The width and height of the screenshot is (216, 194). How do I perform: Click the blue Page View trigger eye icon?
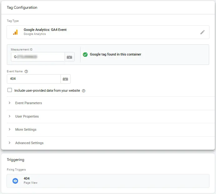click(15, 181)
